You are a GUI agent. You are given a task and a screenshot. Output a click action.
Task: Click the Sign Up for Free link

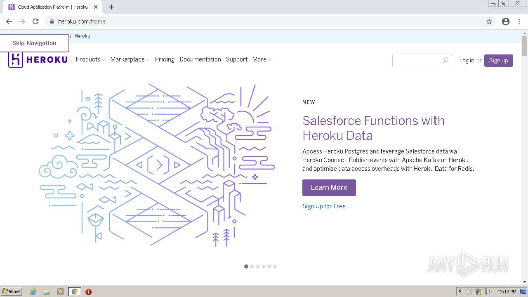point(324,206)
